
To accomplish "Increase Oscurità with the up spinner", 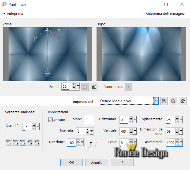I will pos(34,125).
